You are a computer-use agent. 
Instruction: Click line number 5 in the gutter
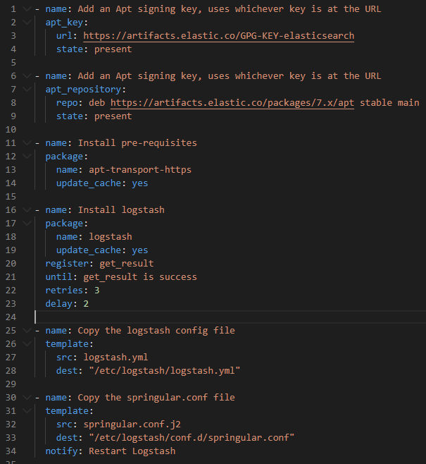(x=13, y=63)
